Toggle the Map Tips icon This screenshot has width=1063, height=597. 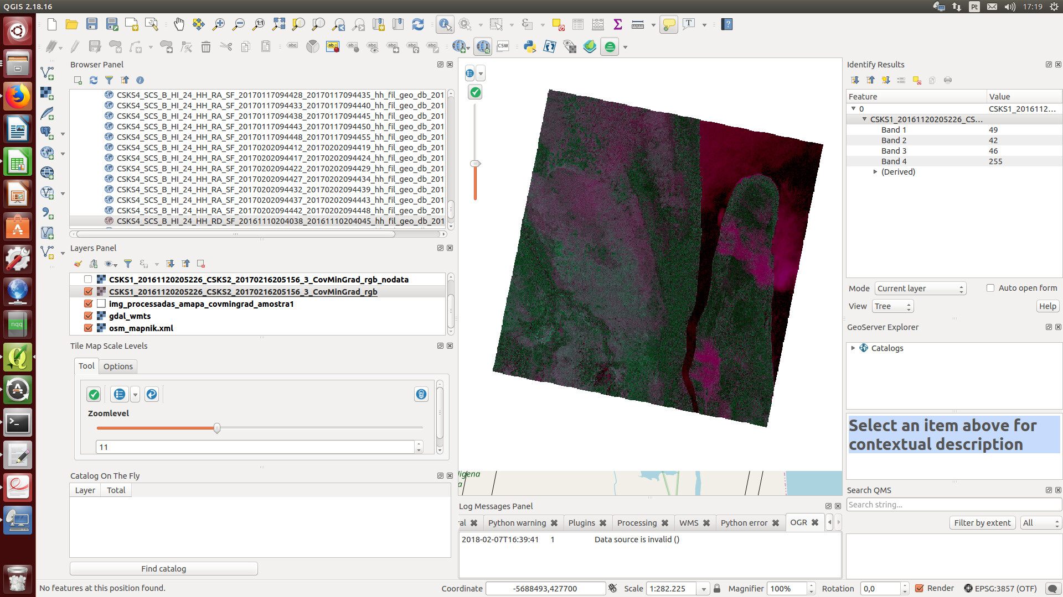[x=669, y=24]
